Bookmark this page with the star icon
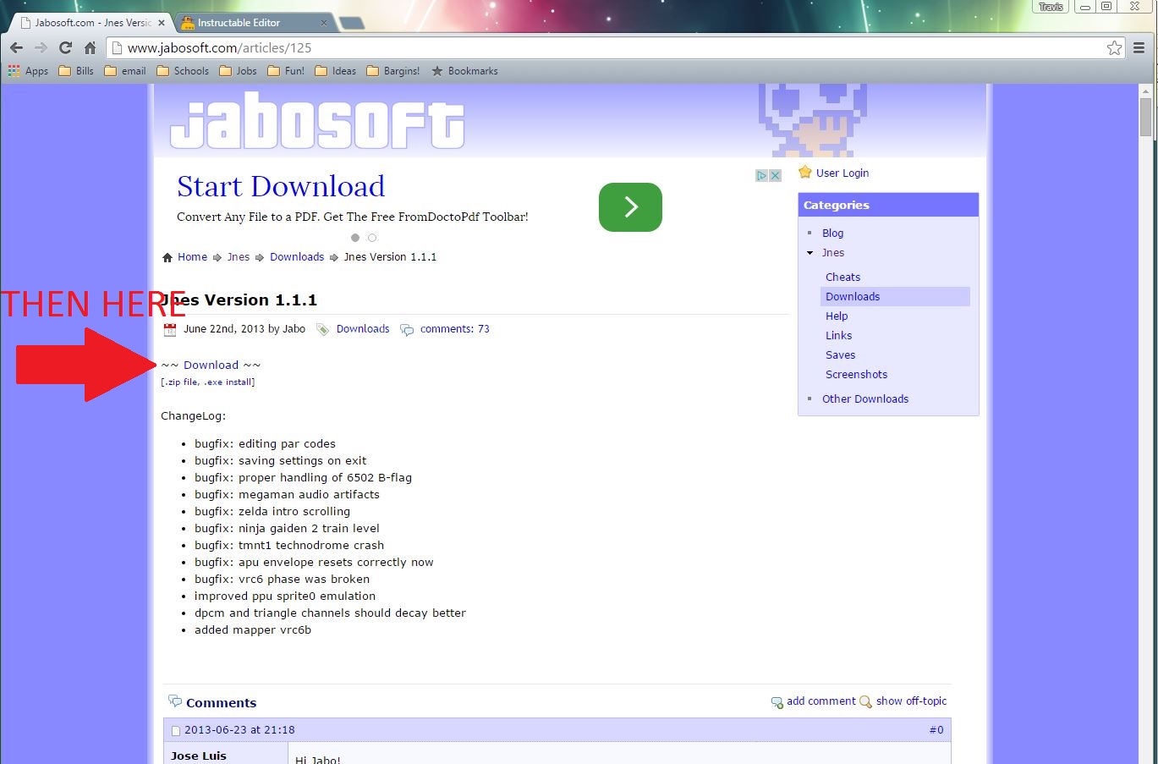Image resolution: width=1158 pixels, height=764 pixels. click(1115, 48)
